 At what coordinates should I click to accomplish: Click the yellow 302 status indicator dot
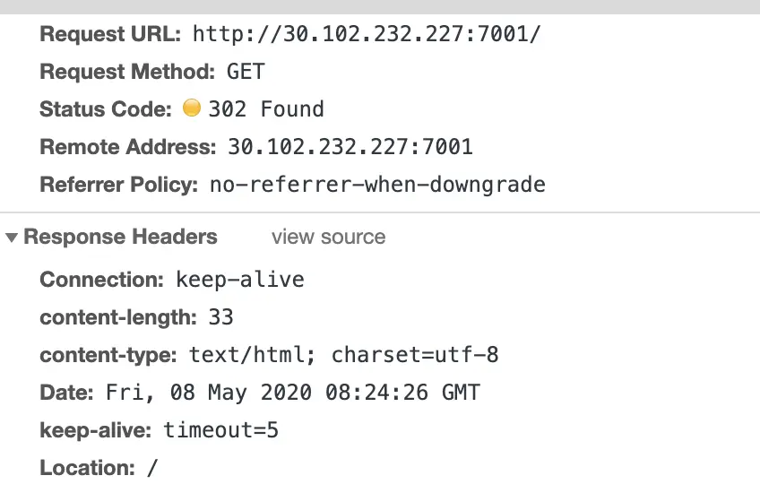(x=192, y=108)
